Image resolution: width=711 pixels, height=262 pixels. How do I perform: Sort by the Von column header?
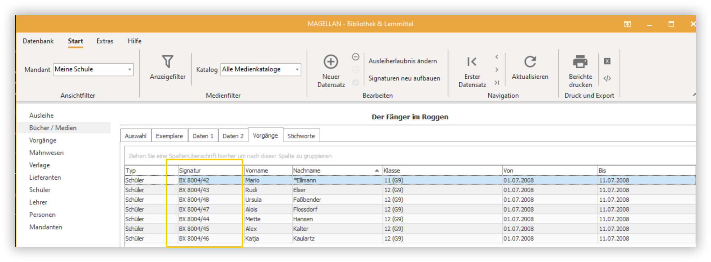point(550,170)
